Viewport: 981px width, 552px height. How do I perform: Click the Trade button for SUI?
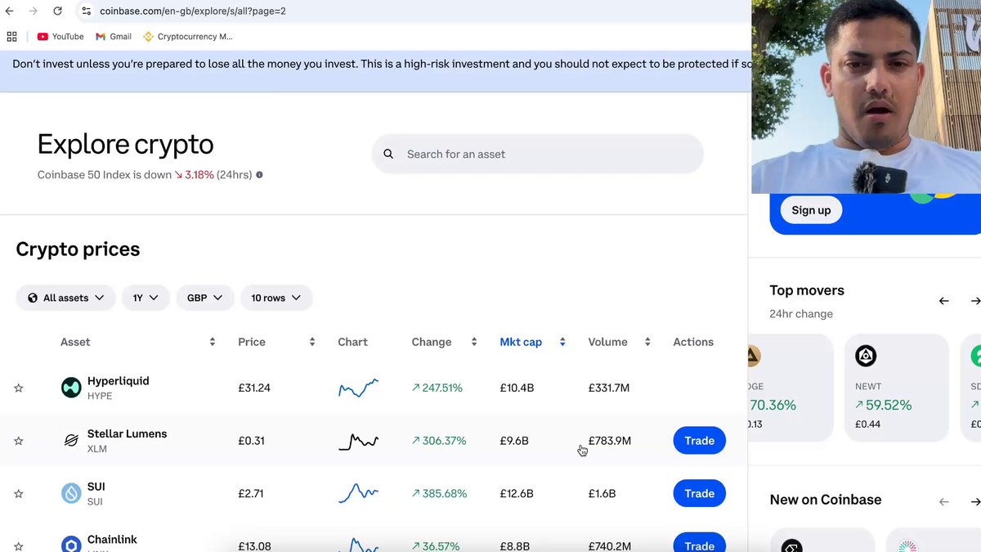point(699,493)
